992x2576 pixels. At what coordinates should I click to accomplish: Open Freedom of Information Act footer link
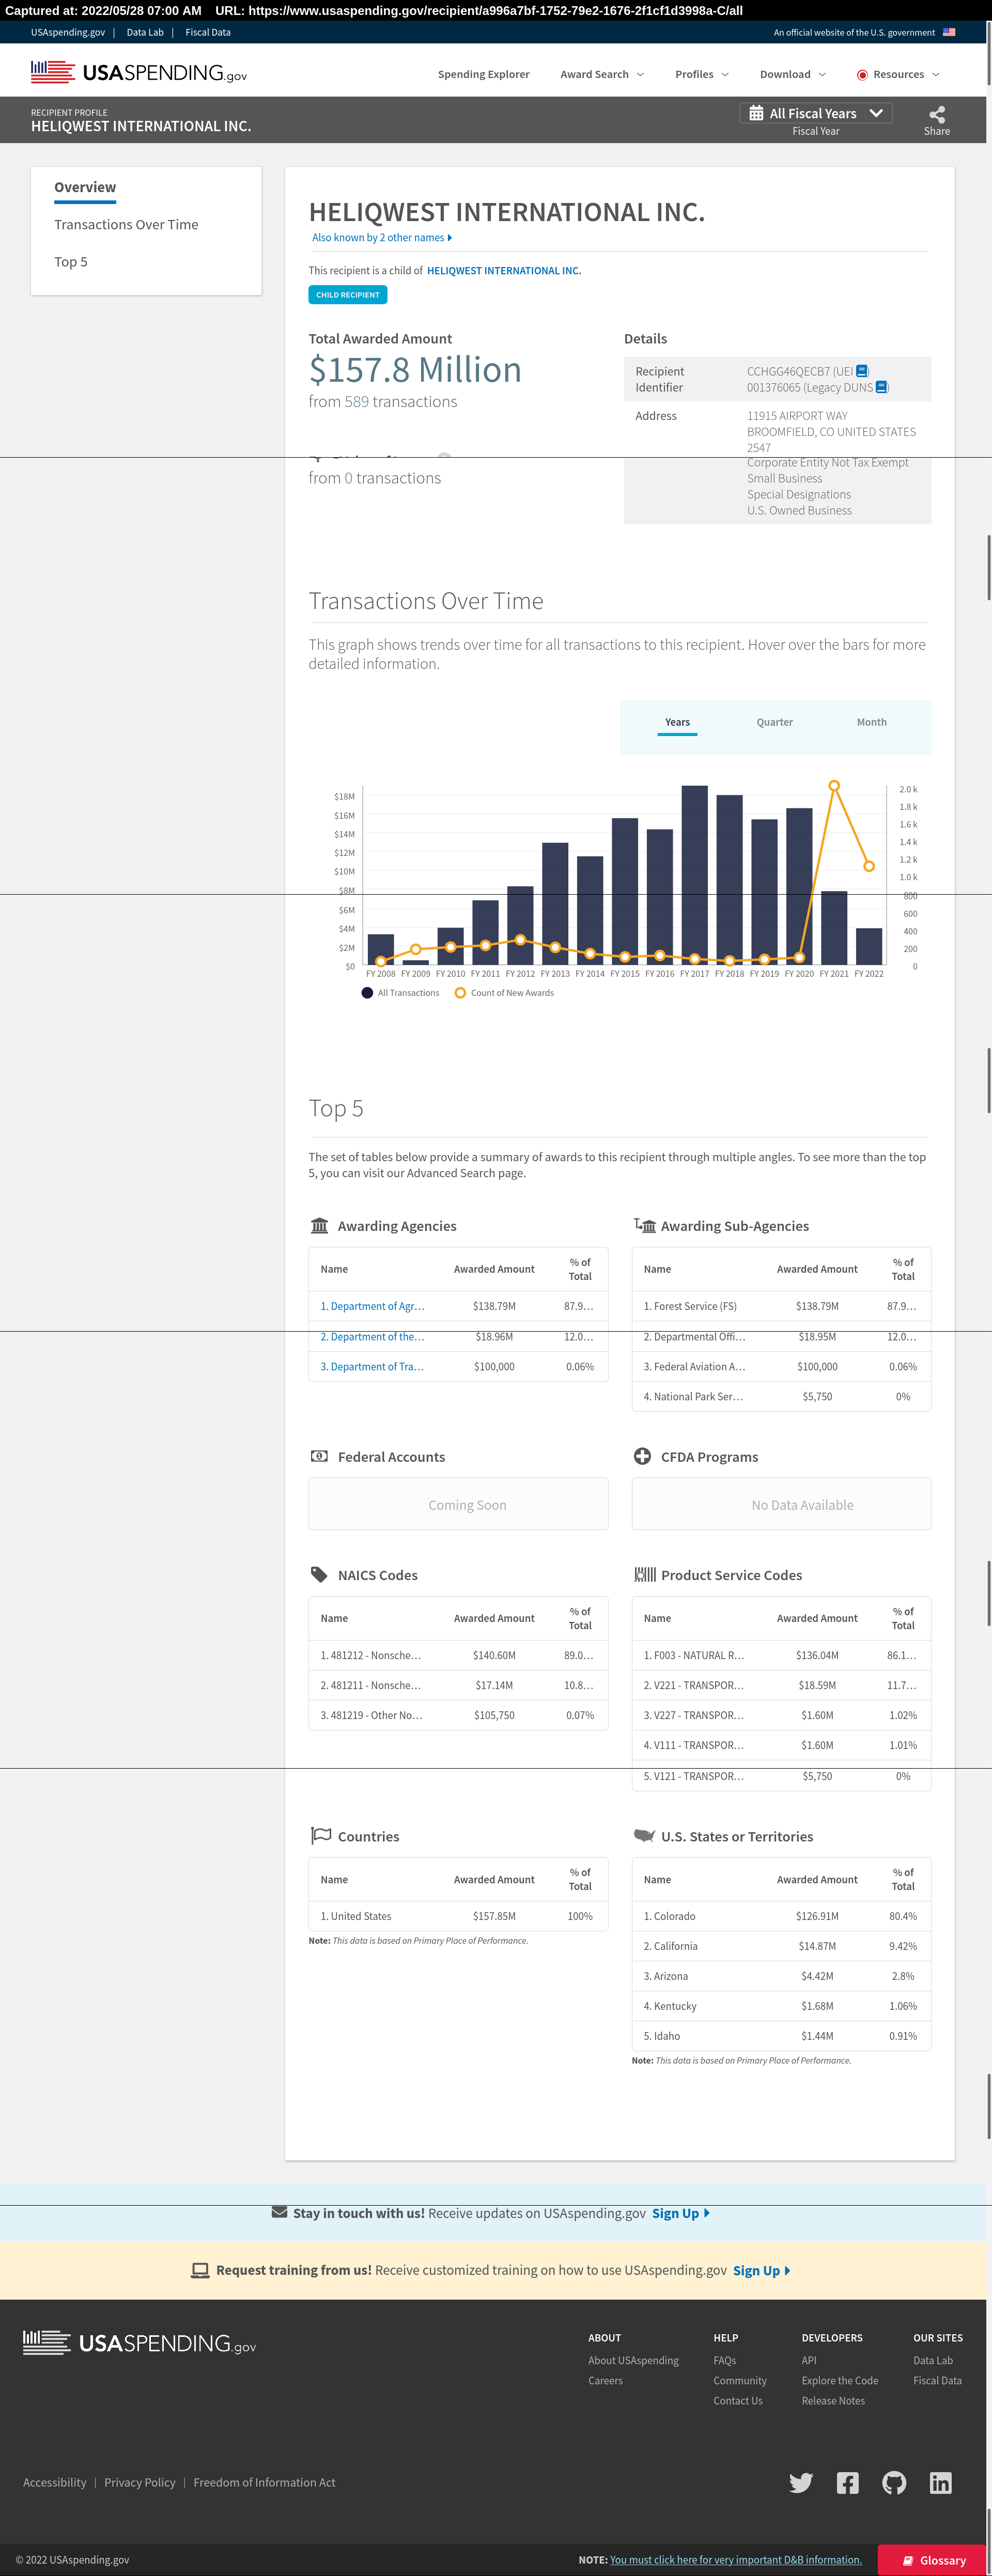[264, 2483]
